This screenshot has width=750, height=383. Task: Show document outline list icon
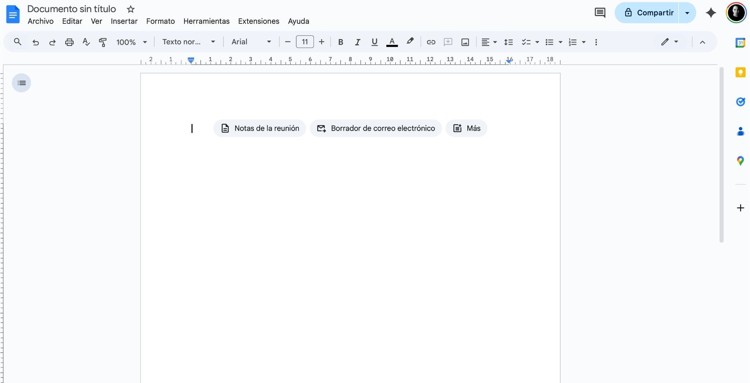(x=21, y=83)
